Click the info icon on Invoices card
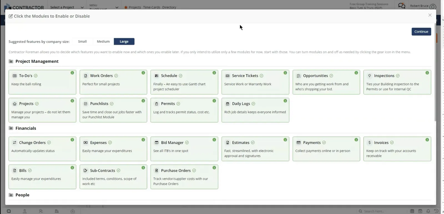Image resolution: width=444 pixels, height=214 pixels. pyautogui.click(x=427, y=140)
